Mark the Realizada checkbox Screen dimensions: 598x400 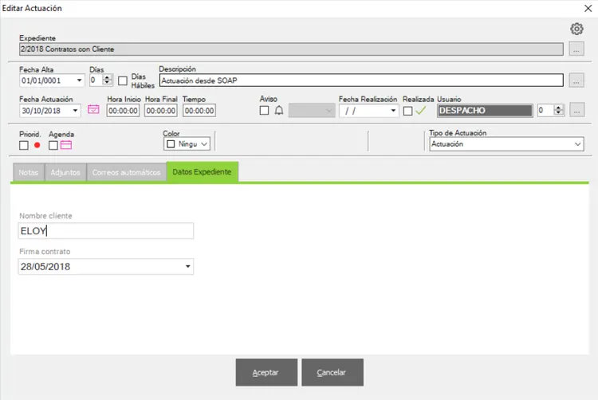point(407,111)
